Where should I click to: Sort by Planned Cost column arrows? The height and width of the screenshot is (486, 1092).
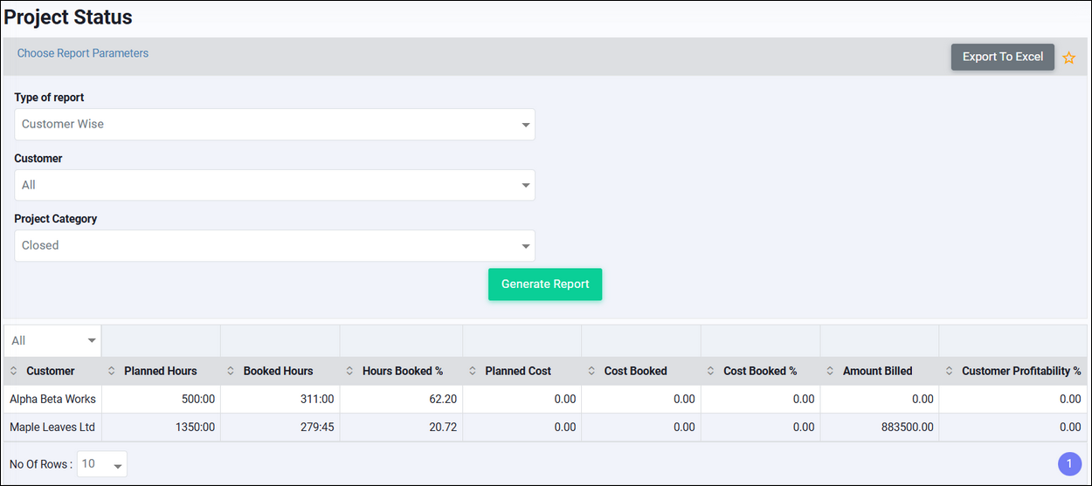point(473,371)
